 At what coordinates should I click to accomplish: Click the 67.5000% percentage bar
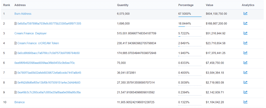[x=190, y=17]
